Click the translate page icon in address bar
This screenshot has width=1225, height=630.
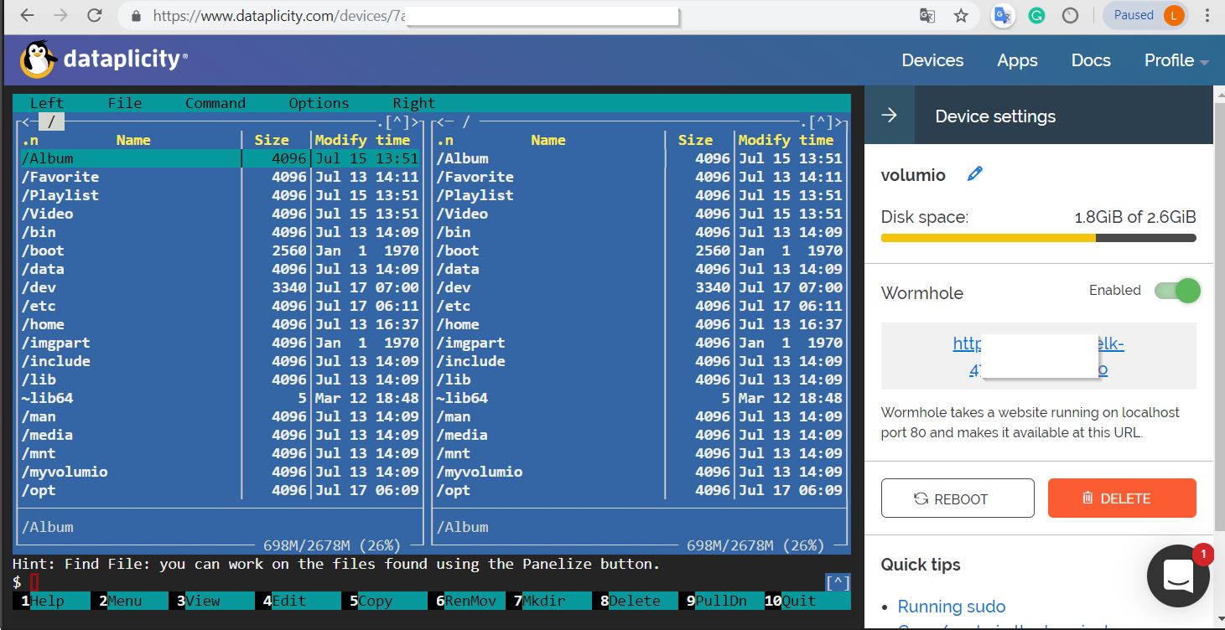point(927,16)
